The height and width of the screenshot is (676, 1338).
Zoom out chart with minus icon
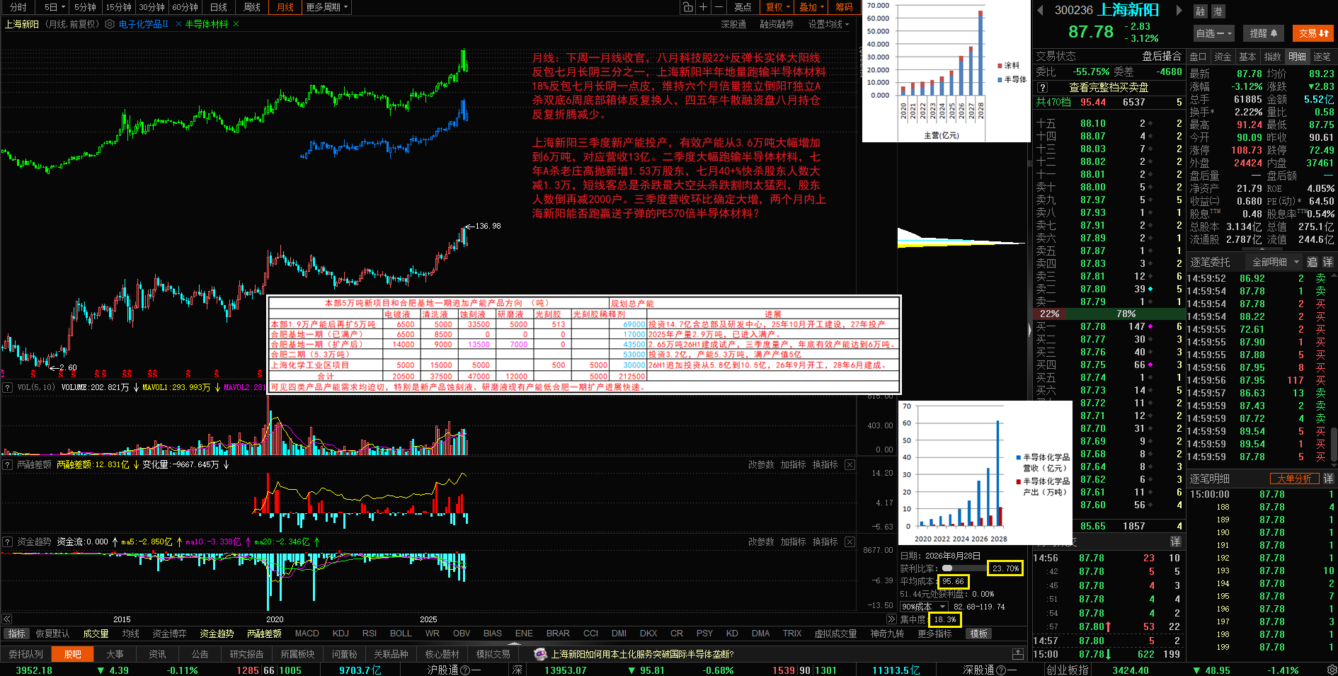pos(719,7)
